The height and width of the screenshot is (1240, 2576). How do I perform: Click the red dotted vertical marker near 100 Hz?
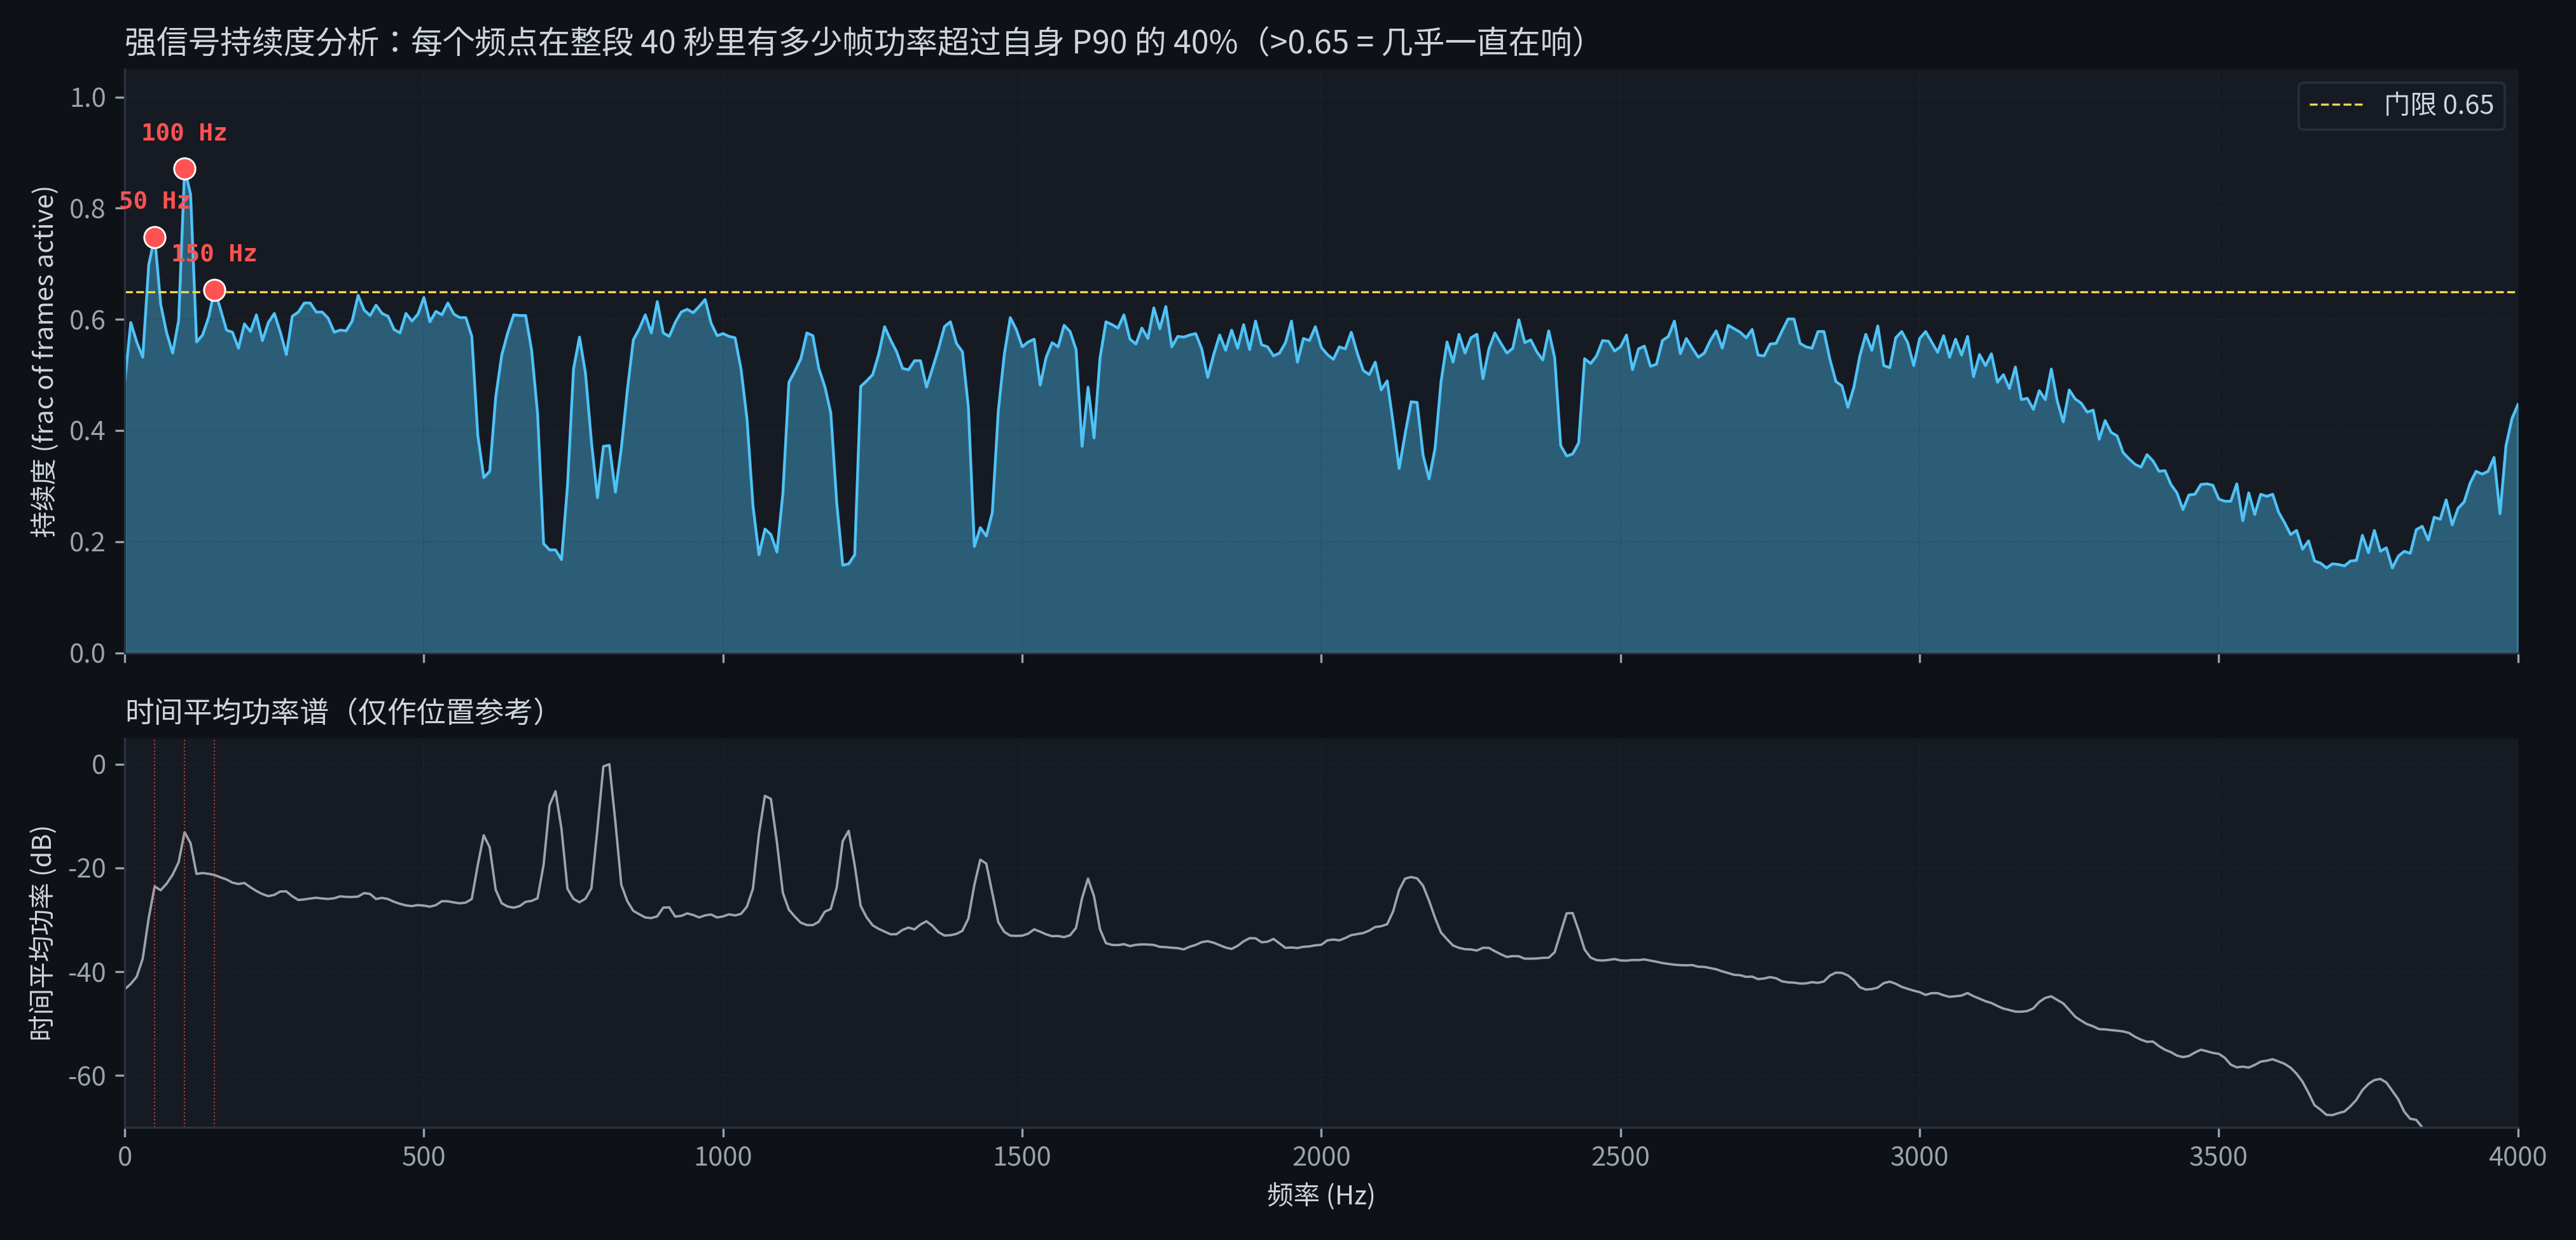[x=185, y=950]
